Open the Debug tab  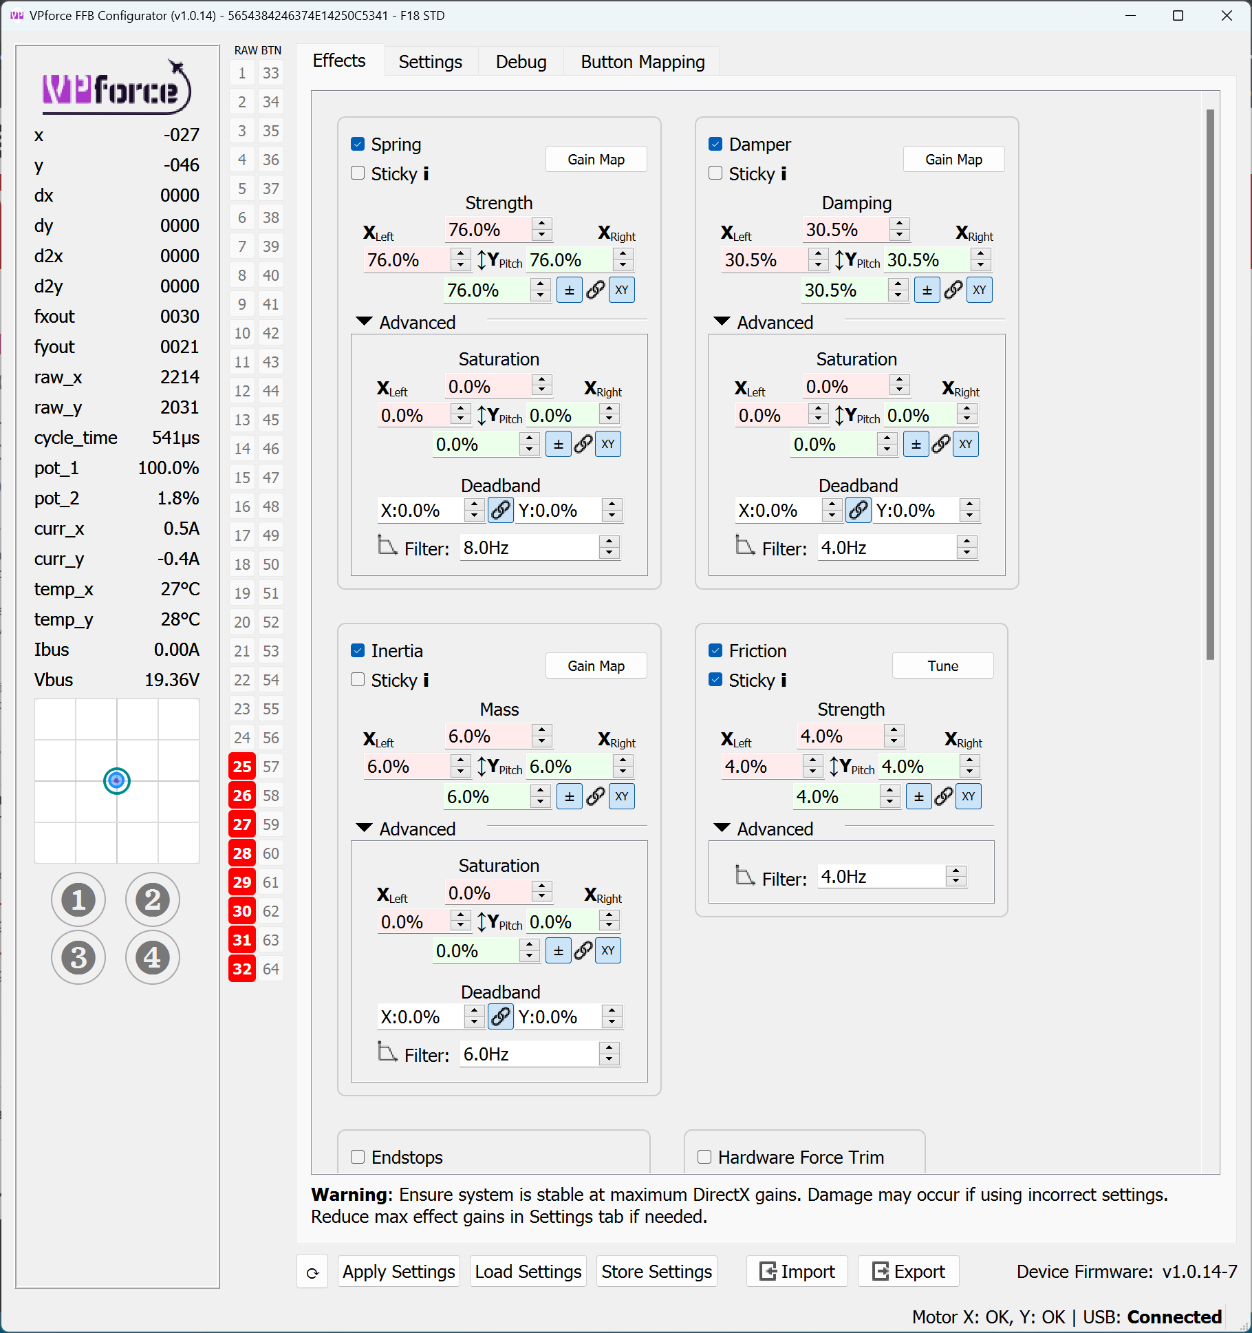[521, 62]
